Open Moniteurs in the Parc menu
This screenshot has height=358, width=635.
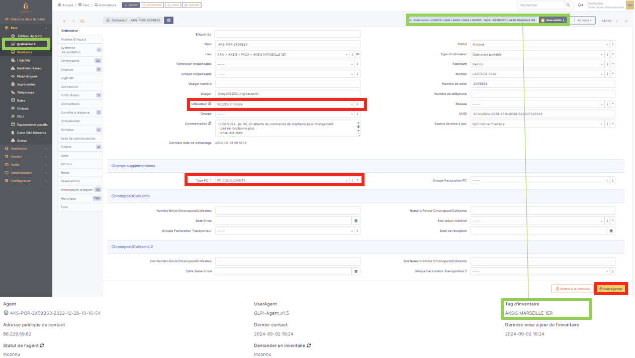coord(24,52)
